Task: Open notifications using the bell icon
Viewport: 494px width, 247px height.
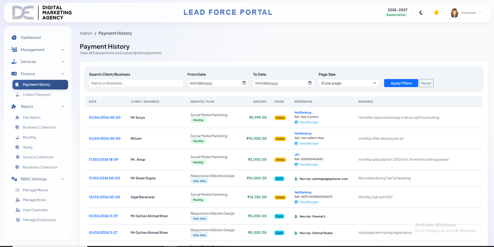Action: (x=436, y=12)
